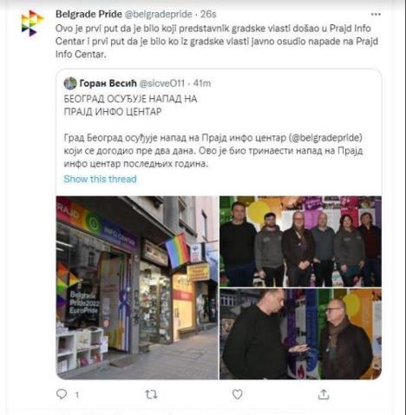Share the tweet via upload icon
This screenshot has height=415, width=406.
coord(324,394)
